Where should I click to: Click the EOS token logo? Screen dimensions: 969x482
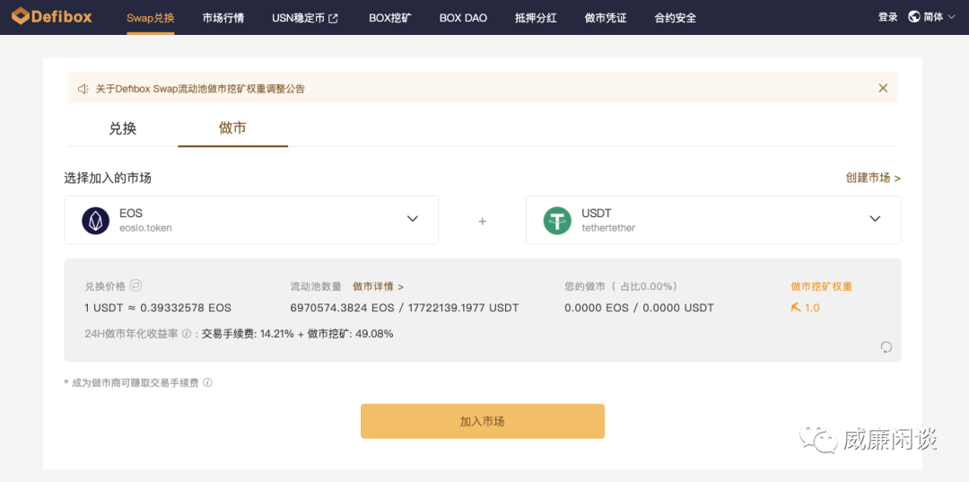point(95,220)
